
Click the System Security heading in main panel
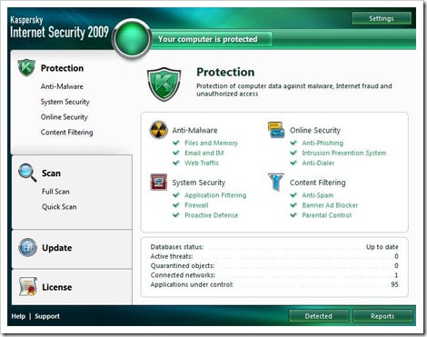[199, 183]
